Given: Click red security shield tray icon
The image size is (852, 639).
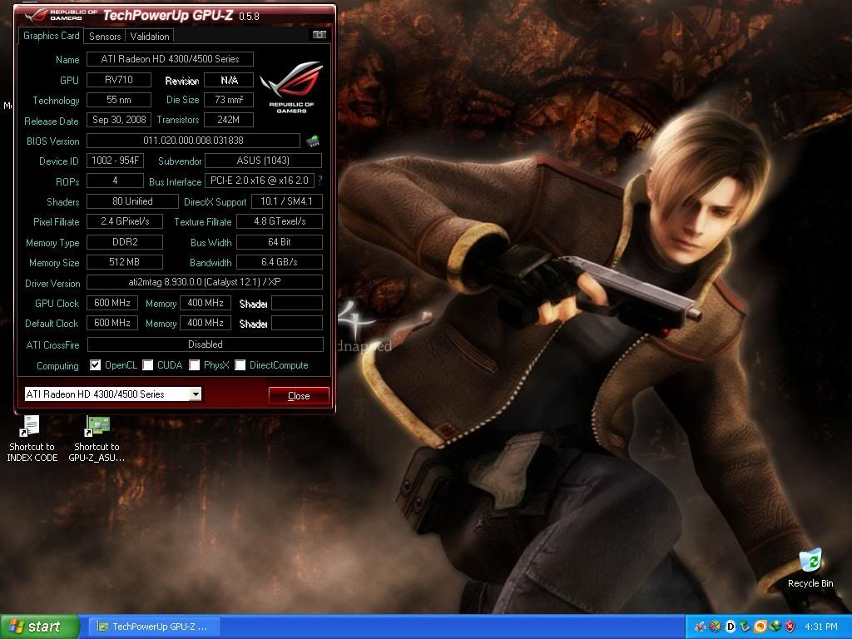Looking at the screenshot, I should click(x=790, y=627).
